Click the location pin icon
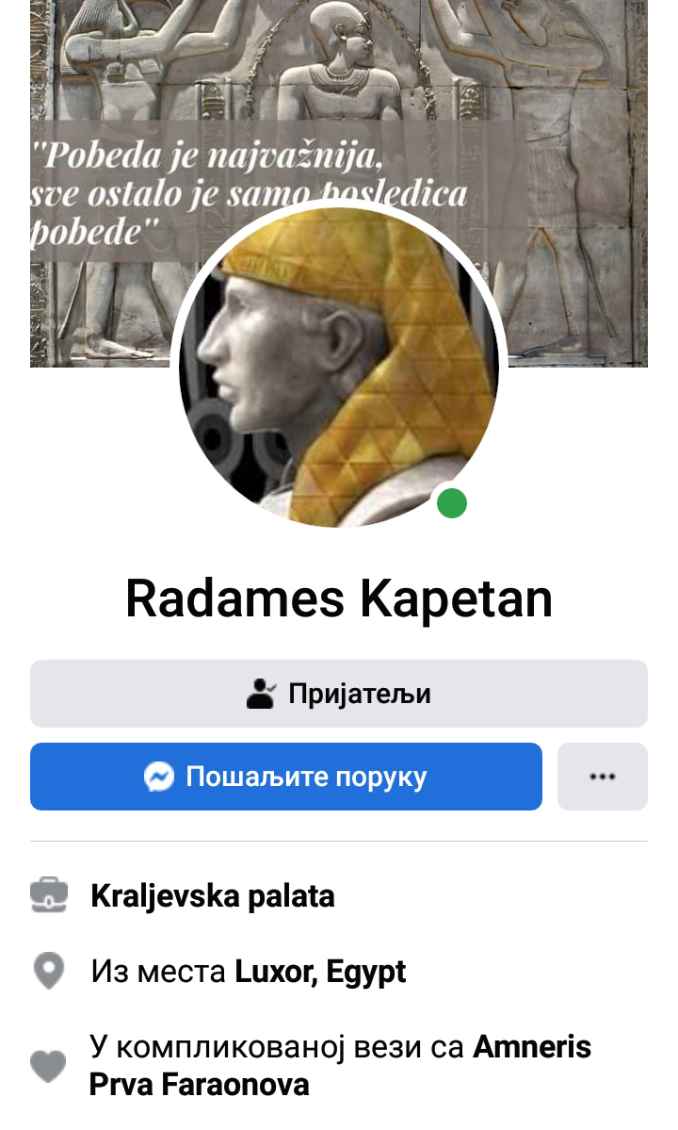The width and height of the screenshot is (678, 1130). click(49, 971)
